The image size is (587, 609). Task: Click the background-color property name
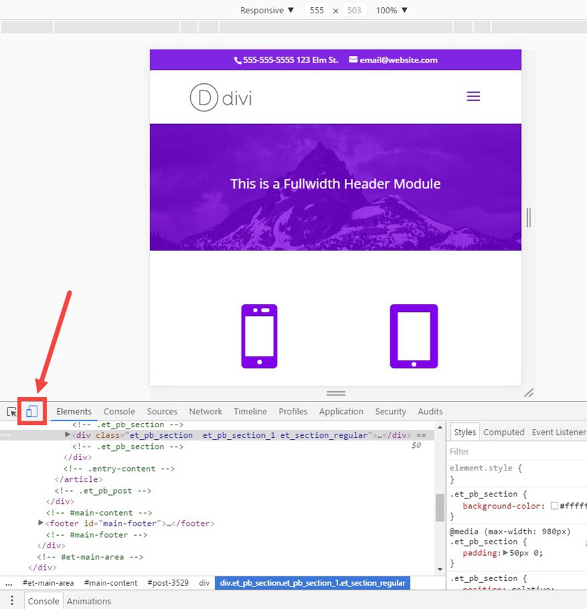501,506
